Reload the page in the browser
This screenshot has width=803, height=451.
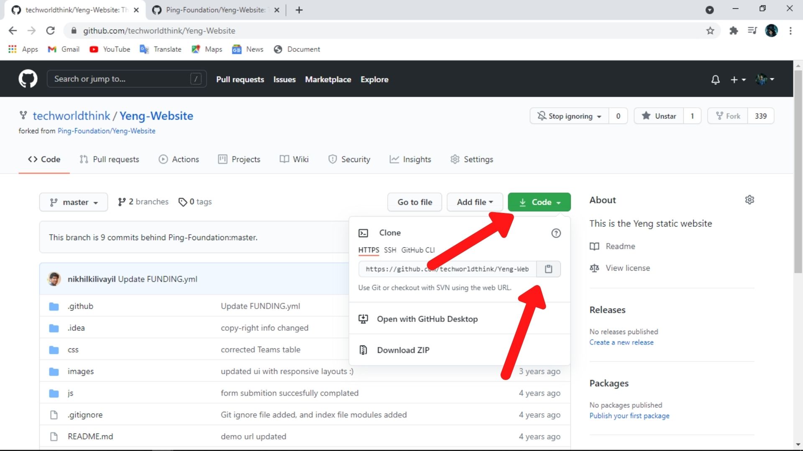[x=51, y=30]
